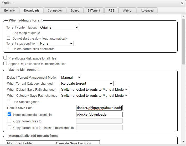The height and width of the screenshot is (146, 186).
Task: Click the Options dialog title text
Action: coord(8,3)
